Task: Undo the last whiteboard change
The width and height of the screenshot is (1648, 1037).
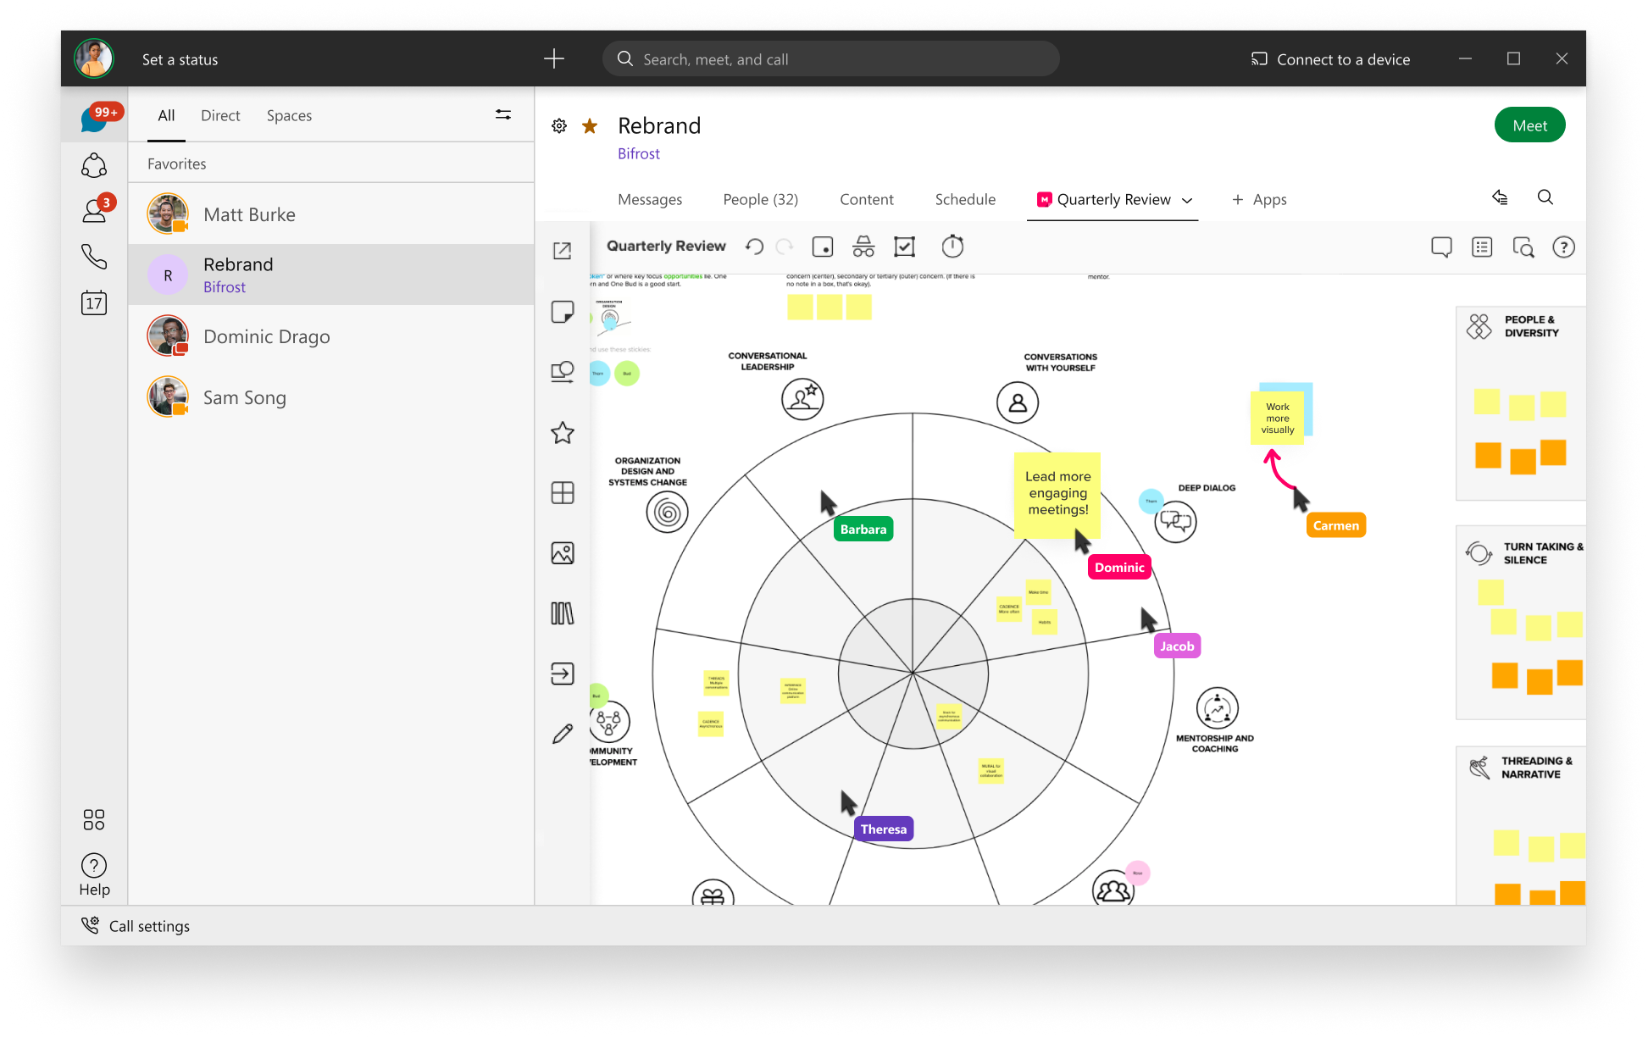Action: coord(754,246)
